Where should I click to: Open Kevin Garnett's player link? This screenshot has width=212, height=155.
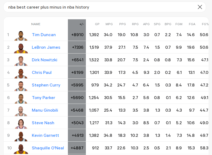(45, 135)
